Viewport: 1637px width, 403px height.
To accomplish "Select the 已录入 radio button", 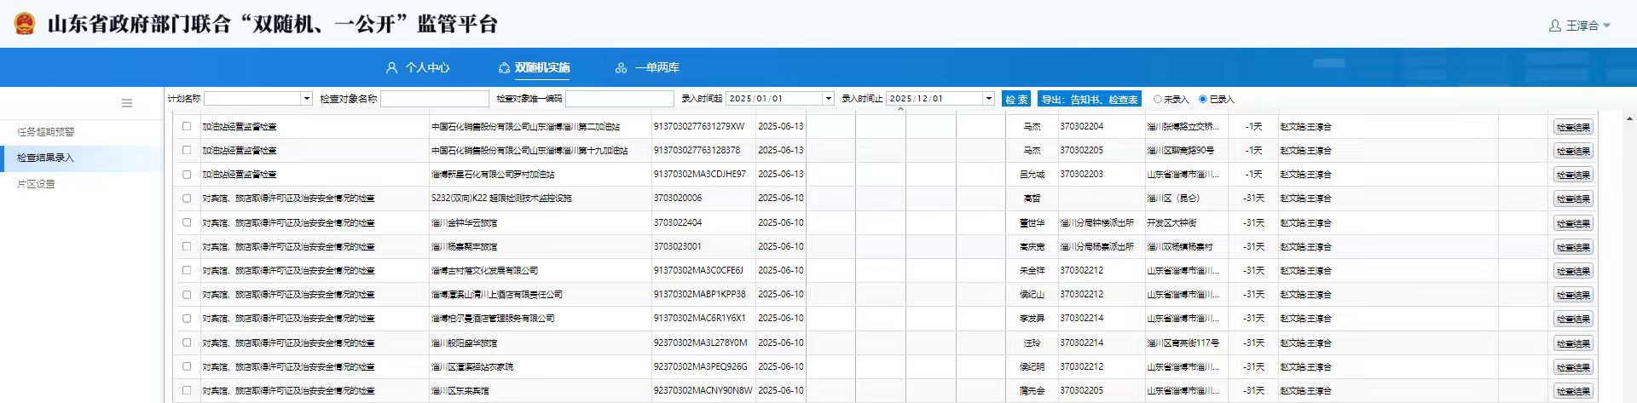I will [x=1202, y=99].
